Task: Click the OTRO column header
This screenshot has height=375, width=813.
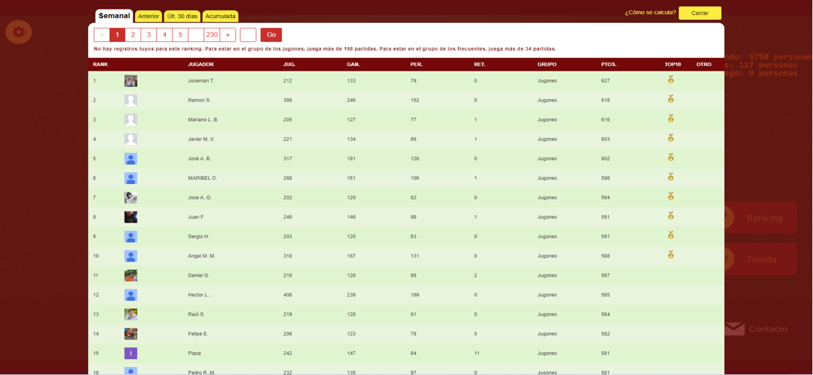Action: 703,65
